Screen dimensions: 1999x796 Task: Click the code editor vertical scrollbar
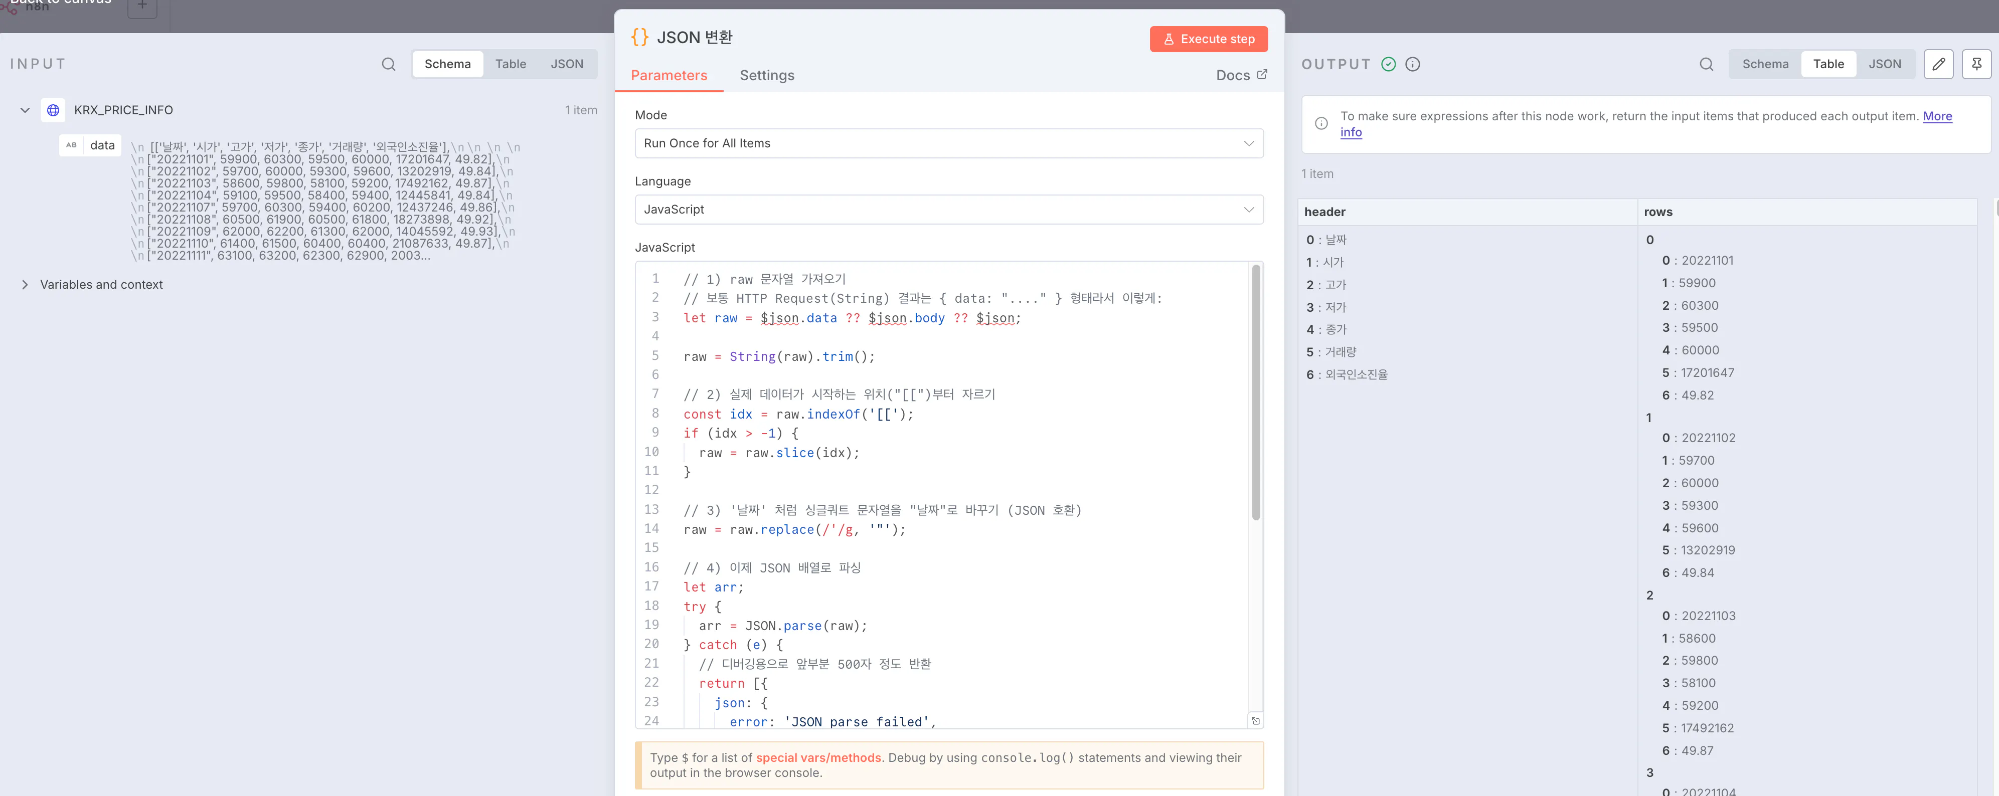(1255, 392)
